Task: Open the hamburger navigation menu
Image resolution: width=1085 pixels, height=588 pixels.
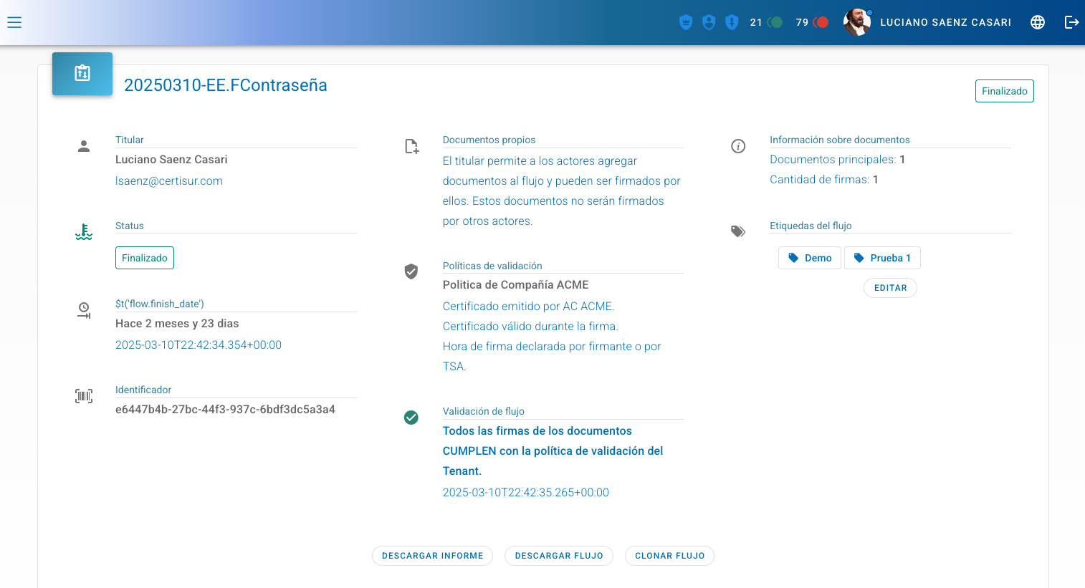Action: click(14, 22)
